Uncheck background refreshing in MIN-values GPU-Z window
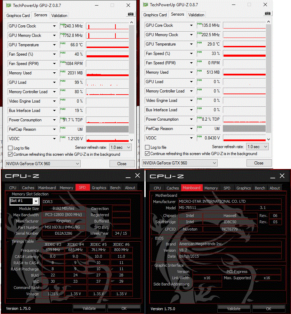Viewport: 291px width, 314px height. 147,154
